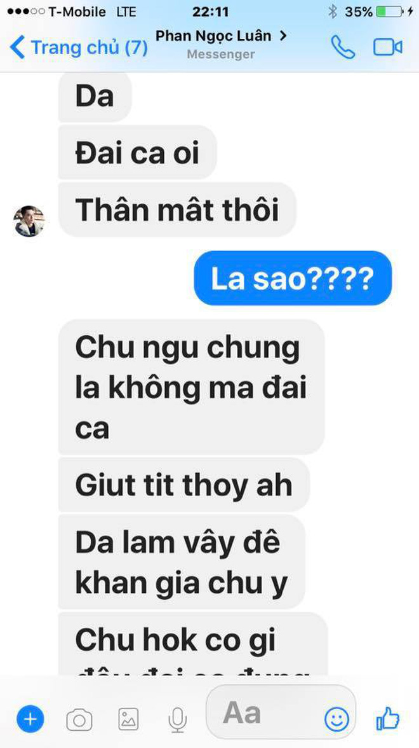Tap the microphone to record voice

[178, 720]
